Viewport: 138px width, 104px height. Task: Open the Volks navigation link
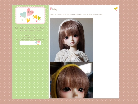[36, 28]
